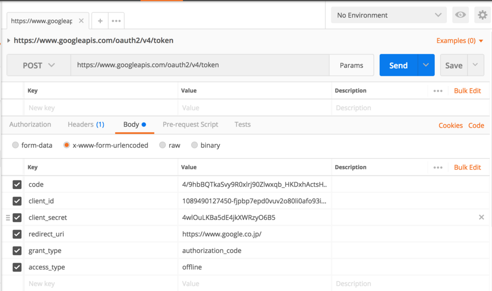Click the Description field in new body row
This screenshot has height=291, width=492.
click(410, 283)
